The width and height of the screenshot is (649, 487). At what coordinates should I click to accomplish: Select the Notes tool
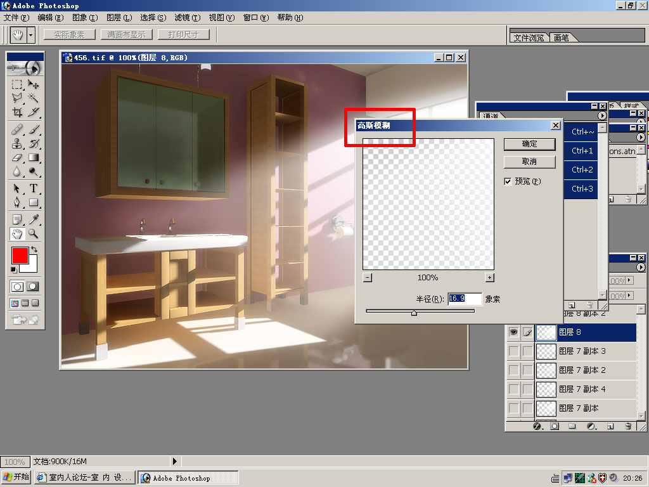(16, 219)
